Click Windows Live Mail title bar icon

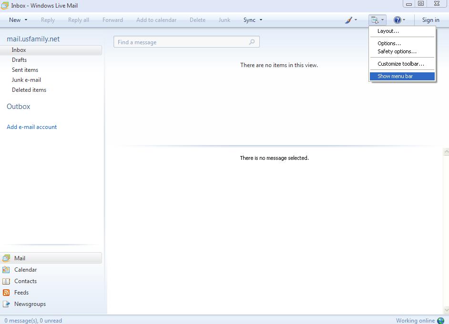[5, 5]
